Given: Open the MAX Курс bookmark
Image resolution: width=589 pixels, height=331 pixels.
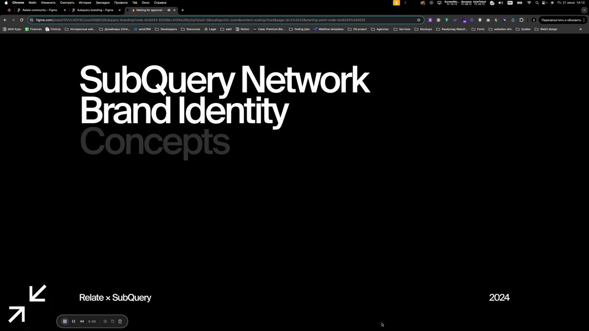Looking at the screenshot, I should (x=12, y=29).
